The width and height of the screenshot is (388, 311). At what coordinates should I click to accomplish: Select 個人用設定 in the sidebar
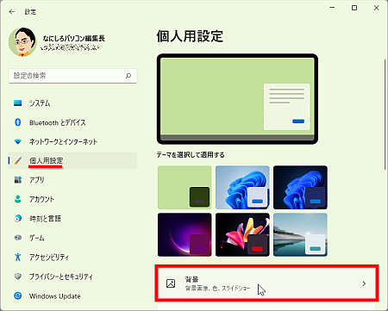tap(72, 161)
